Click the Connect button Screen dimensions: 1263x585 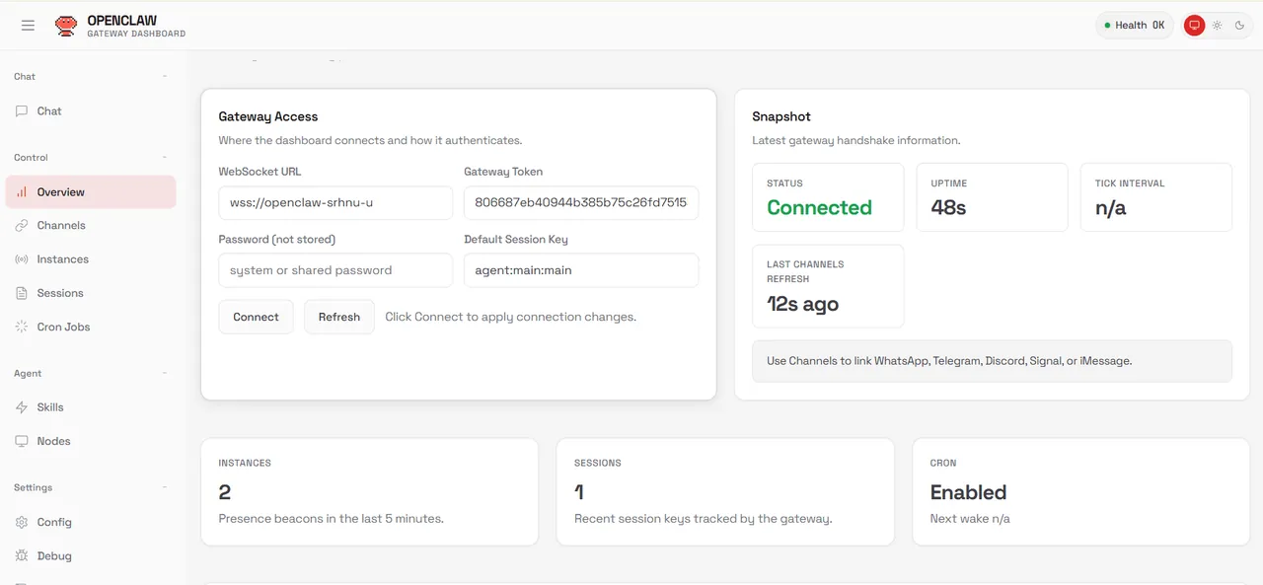point(256,317)
